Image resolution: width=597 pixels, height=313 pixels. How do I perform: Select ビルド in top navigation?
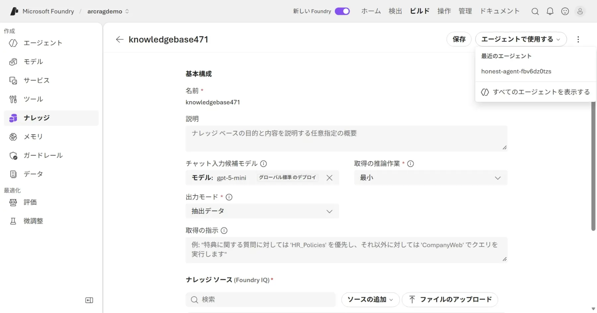420,11
